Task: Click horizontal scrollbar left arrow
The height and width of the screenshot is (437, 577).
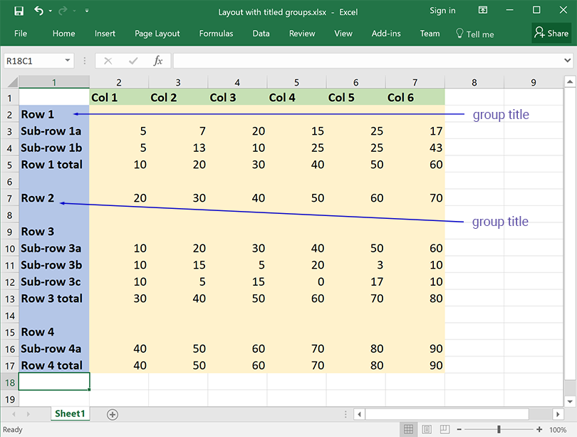Action: (359, 414)
